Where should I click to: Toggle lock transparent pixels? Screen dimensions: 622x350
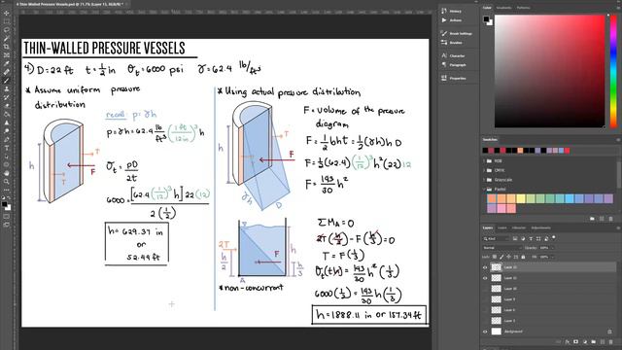pyautogui.click(x=495, y=257)
